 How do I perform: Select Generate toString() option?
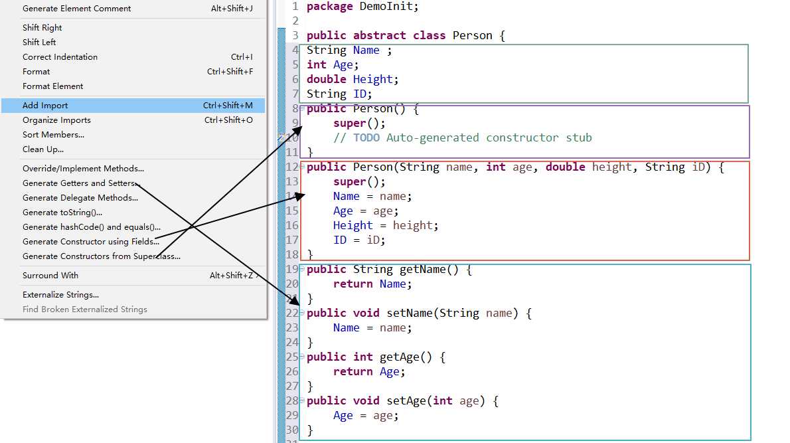pos(62,213)
